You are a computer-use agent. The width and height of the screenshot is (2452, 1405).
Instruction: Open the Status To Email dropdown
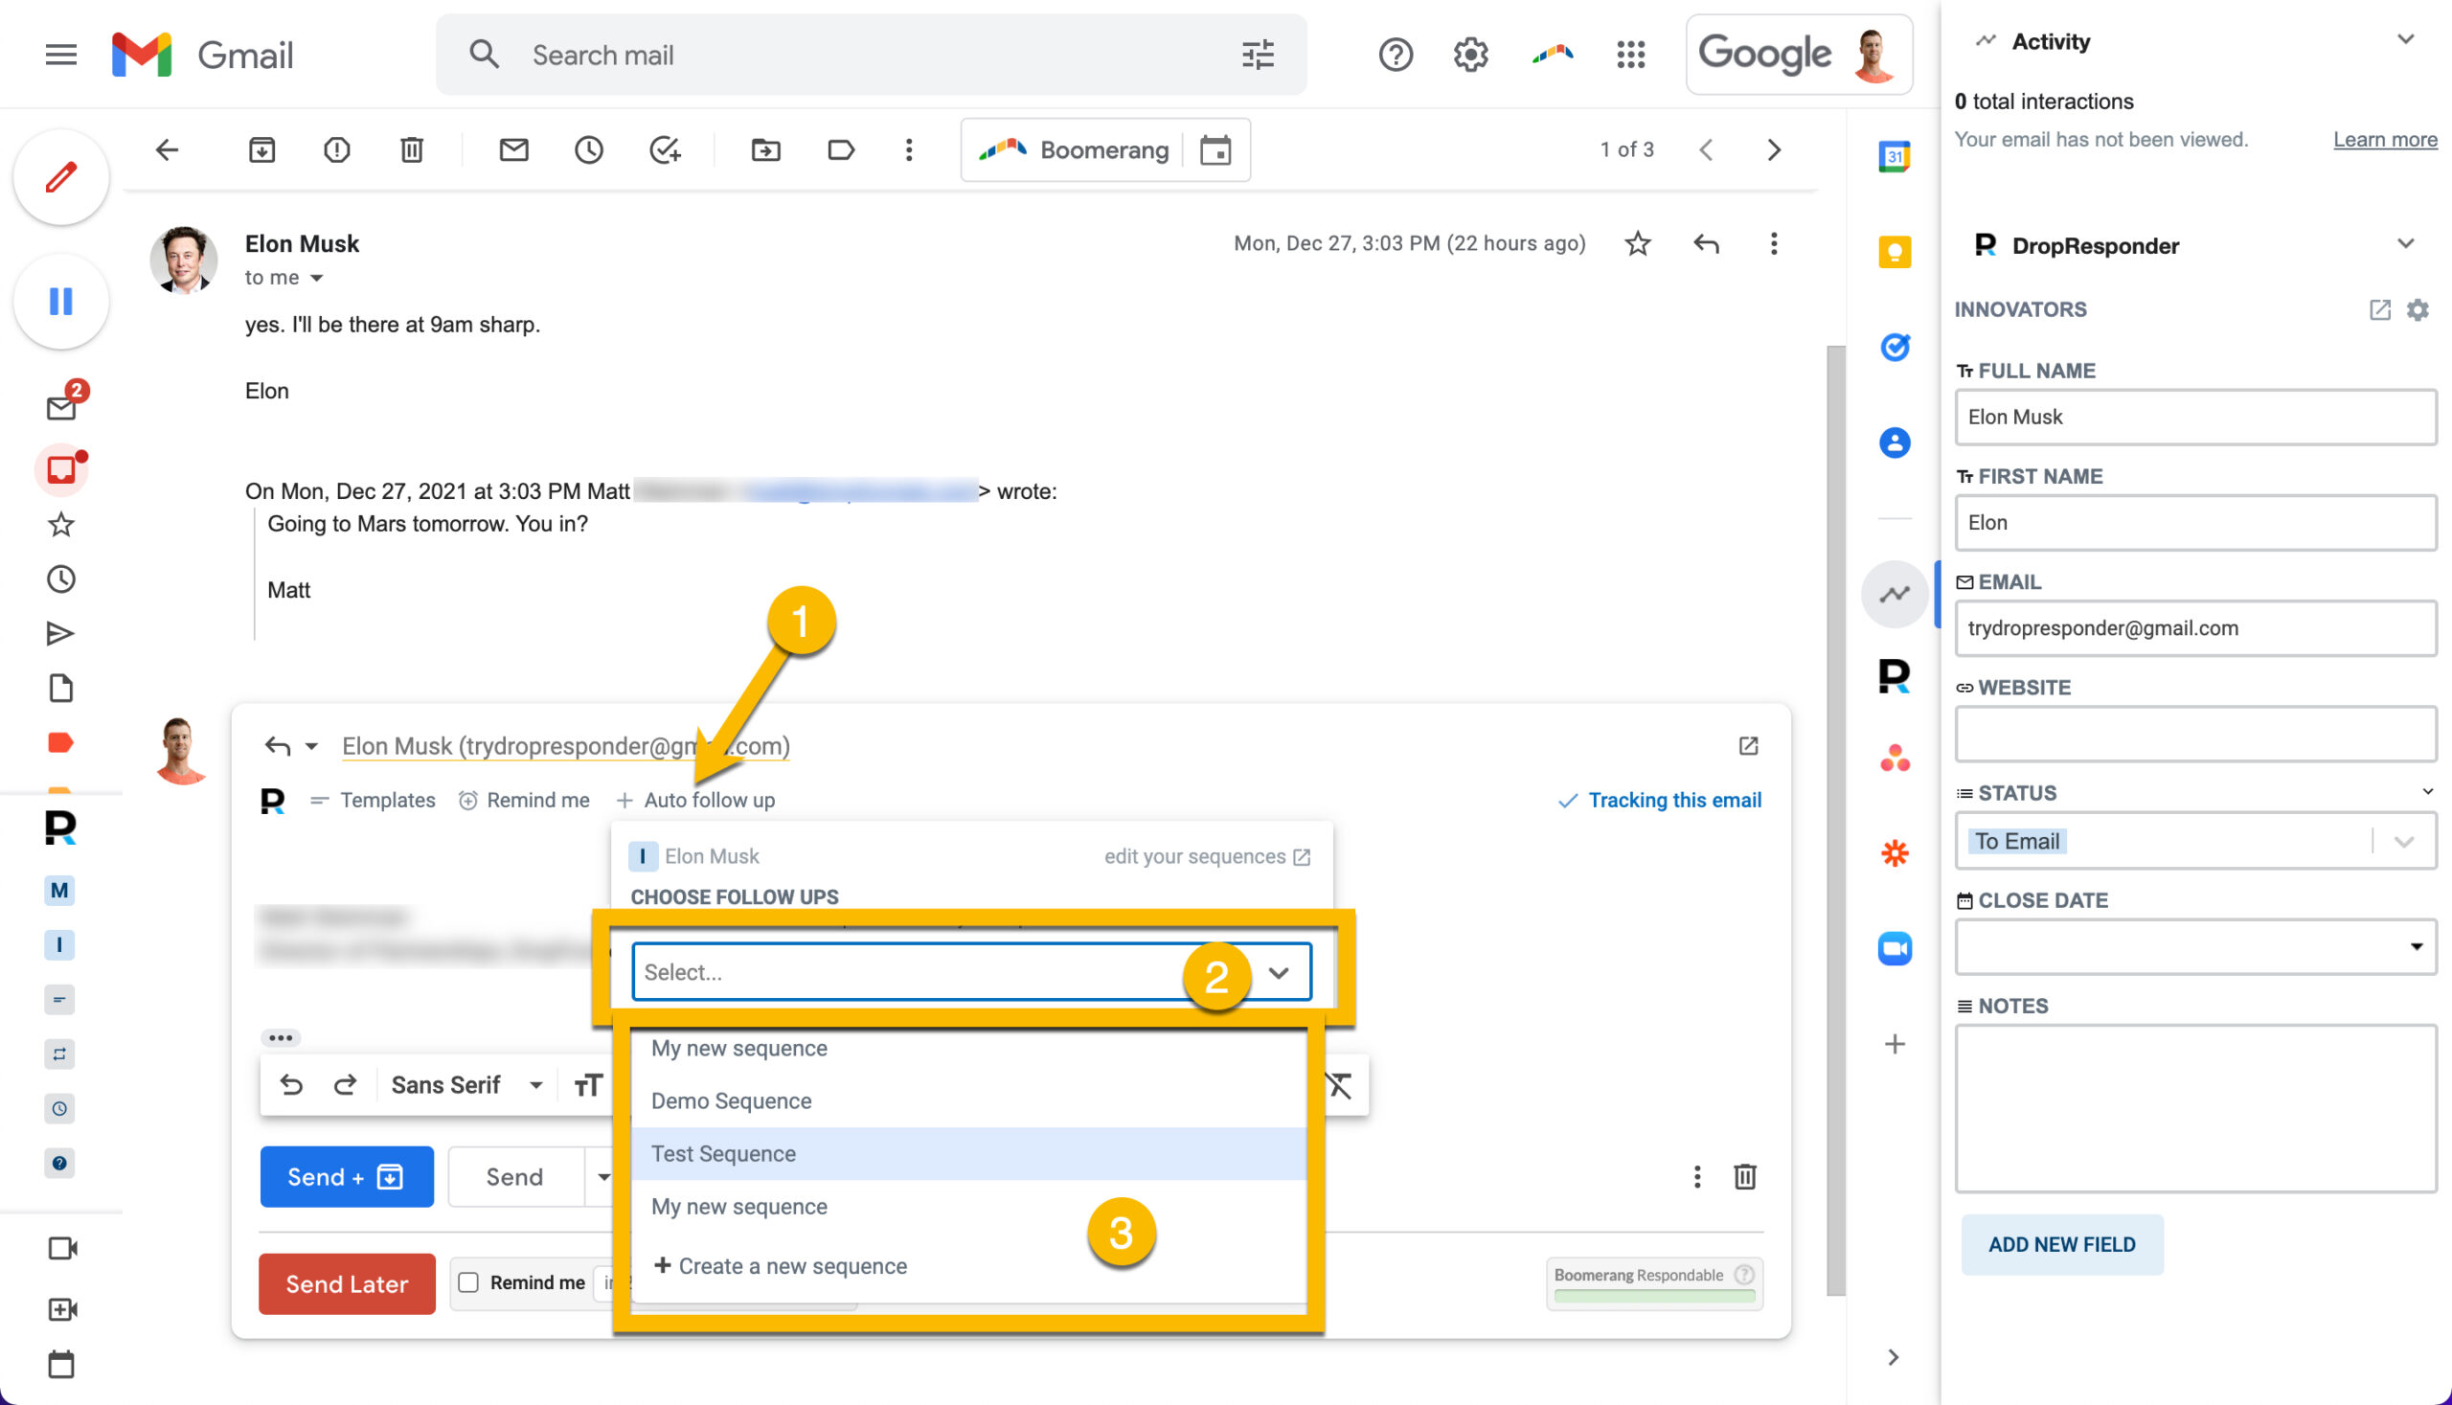tap(2194, 841)
